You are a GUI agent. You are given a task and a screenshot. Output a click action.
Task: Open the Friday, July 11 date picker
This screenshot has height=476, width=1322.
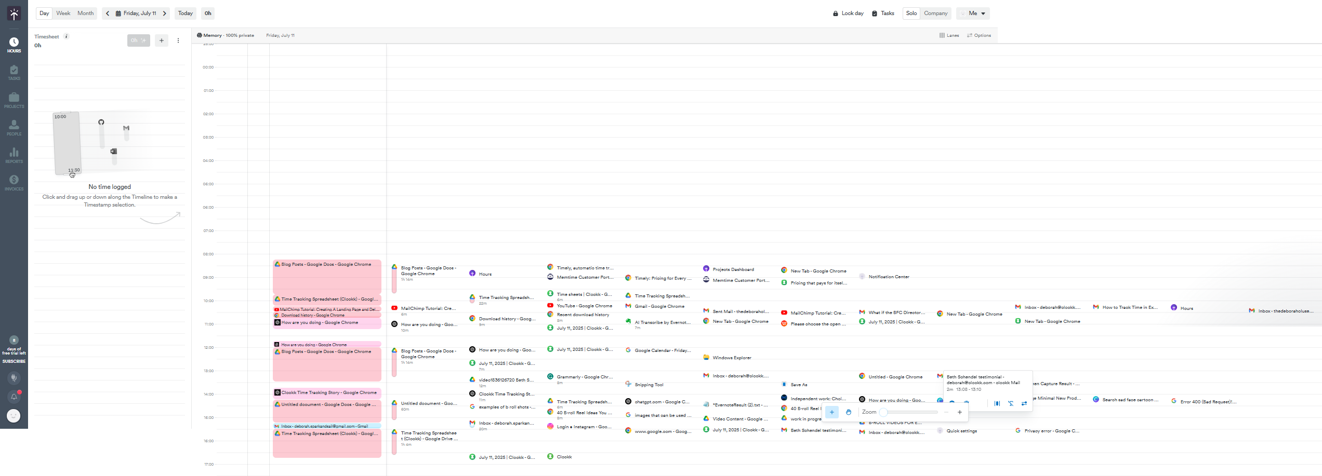(x=136, y=13)
